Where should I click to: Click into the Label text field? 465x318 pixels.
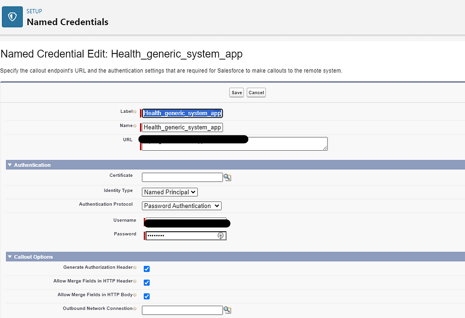tap(182, 113)
